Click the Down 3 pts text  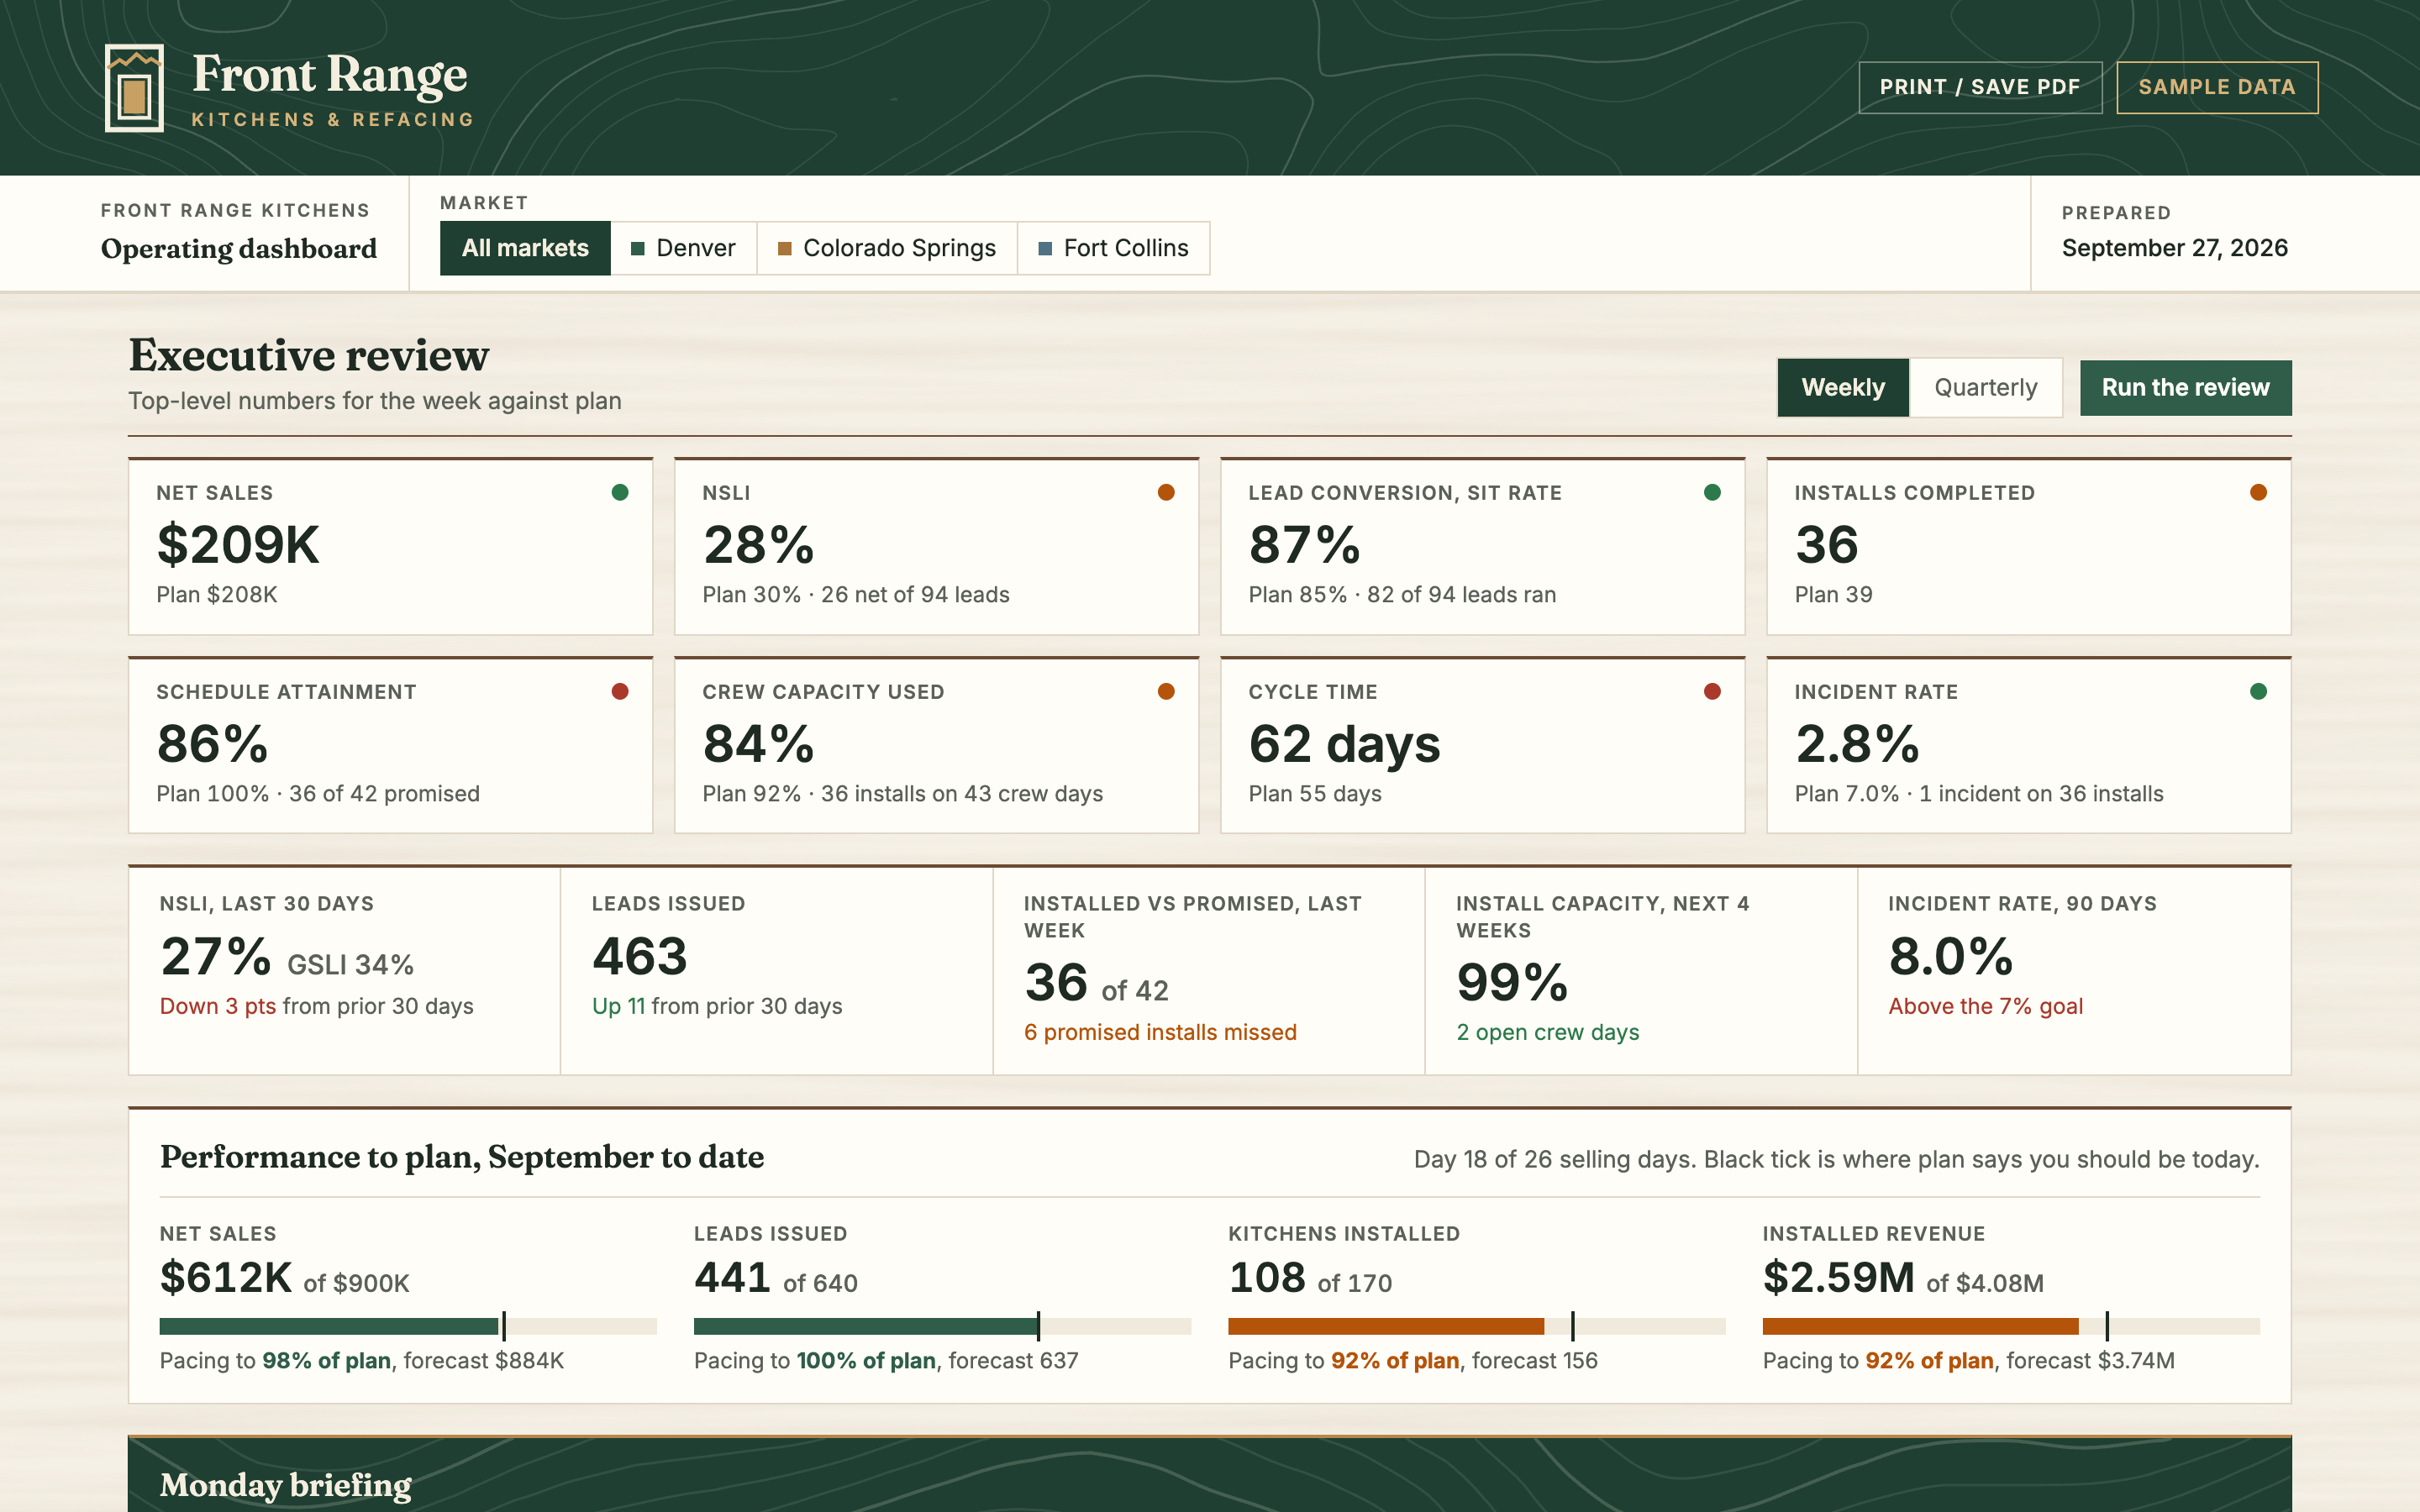[218, 1006]
